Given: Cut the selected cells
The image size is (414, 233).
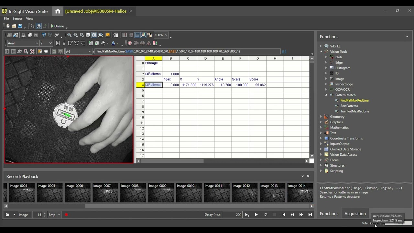Looking at the screenshot, I should 23,35.
